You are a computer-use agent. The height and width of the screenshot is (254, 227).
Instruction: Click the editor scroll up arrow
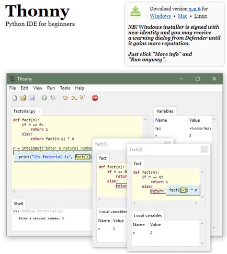pyautogui.click(x=145, y=119)
